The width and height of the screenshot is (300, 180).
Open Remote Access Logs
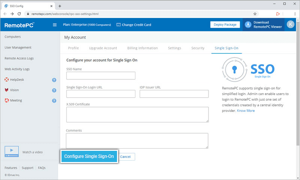click(19, 58)
